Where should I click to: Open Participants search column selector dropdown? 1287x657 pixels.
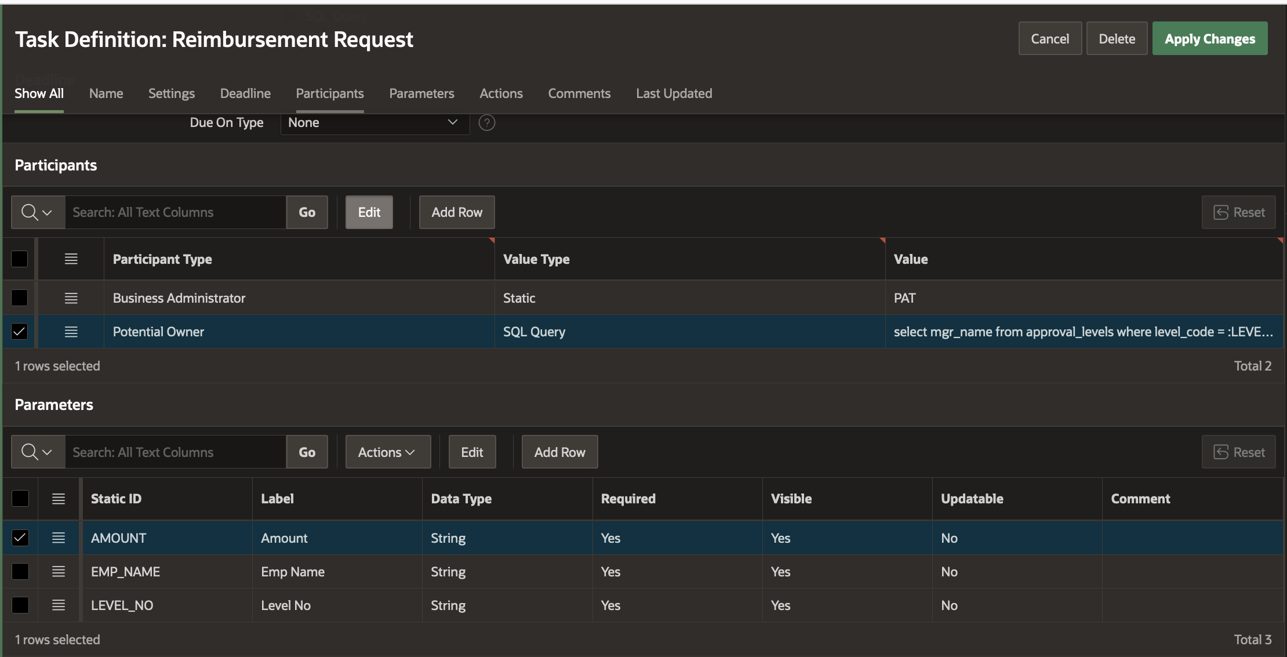click(38, 213)
